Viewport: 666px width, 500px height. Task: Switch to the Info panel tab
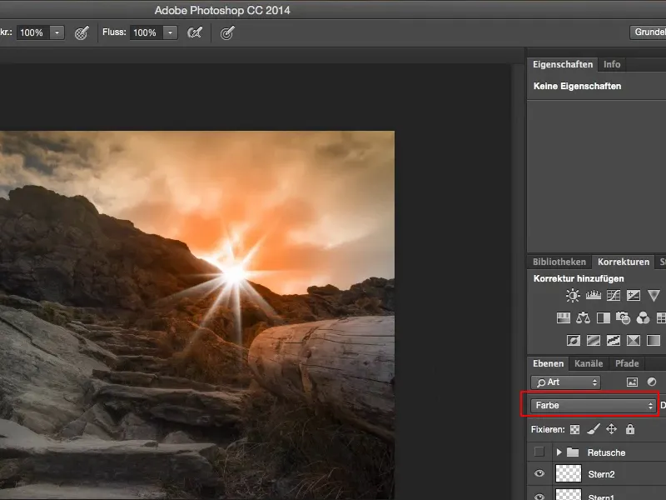(x=612, y=64)
